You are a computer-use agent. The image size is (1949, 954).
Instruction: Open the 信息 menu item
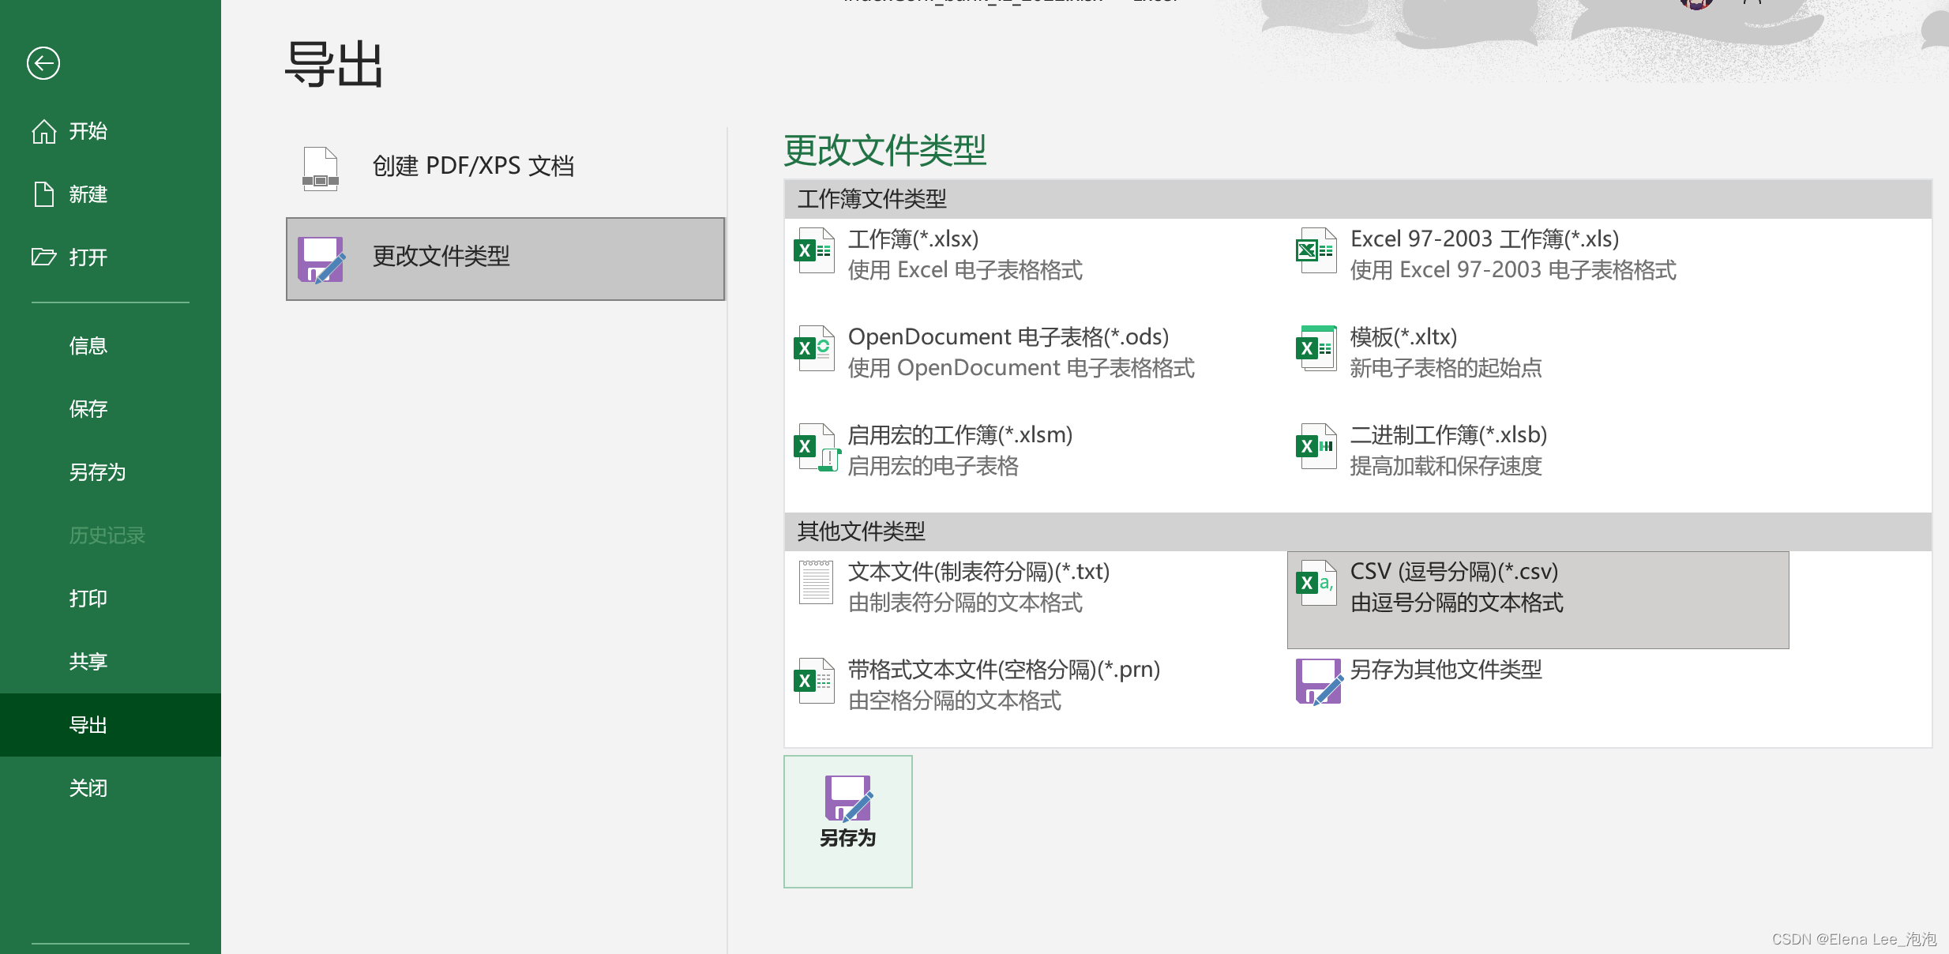(88, 346)
